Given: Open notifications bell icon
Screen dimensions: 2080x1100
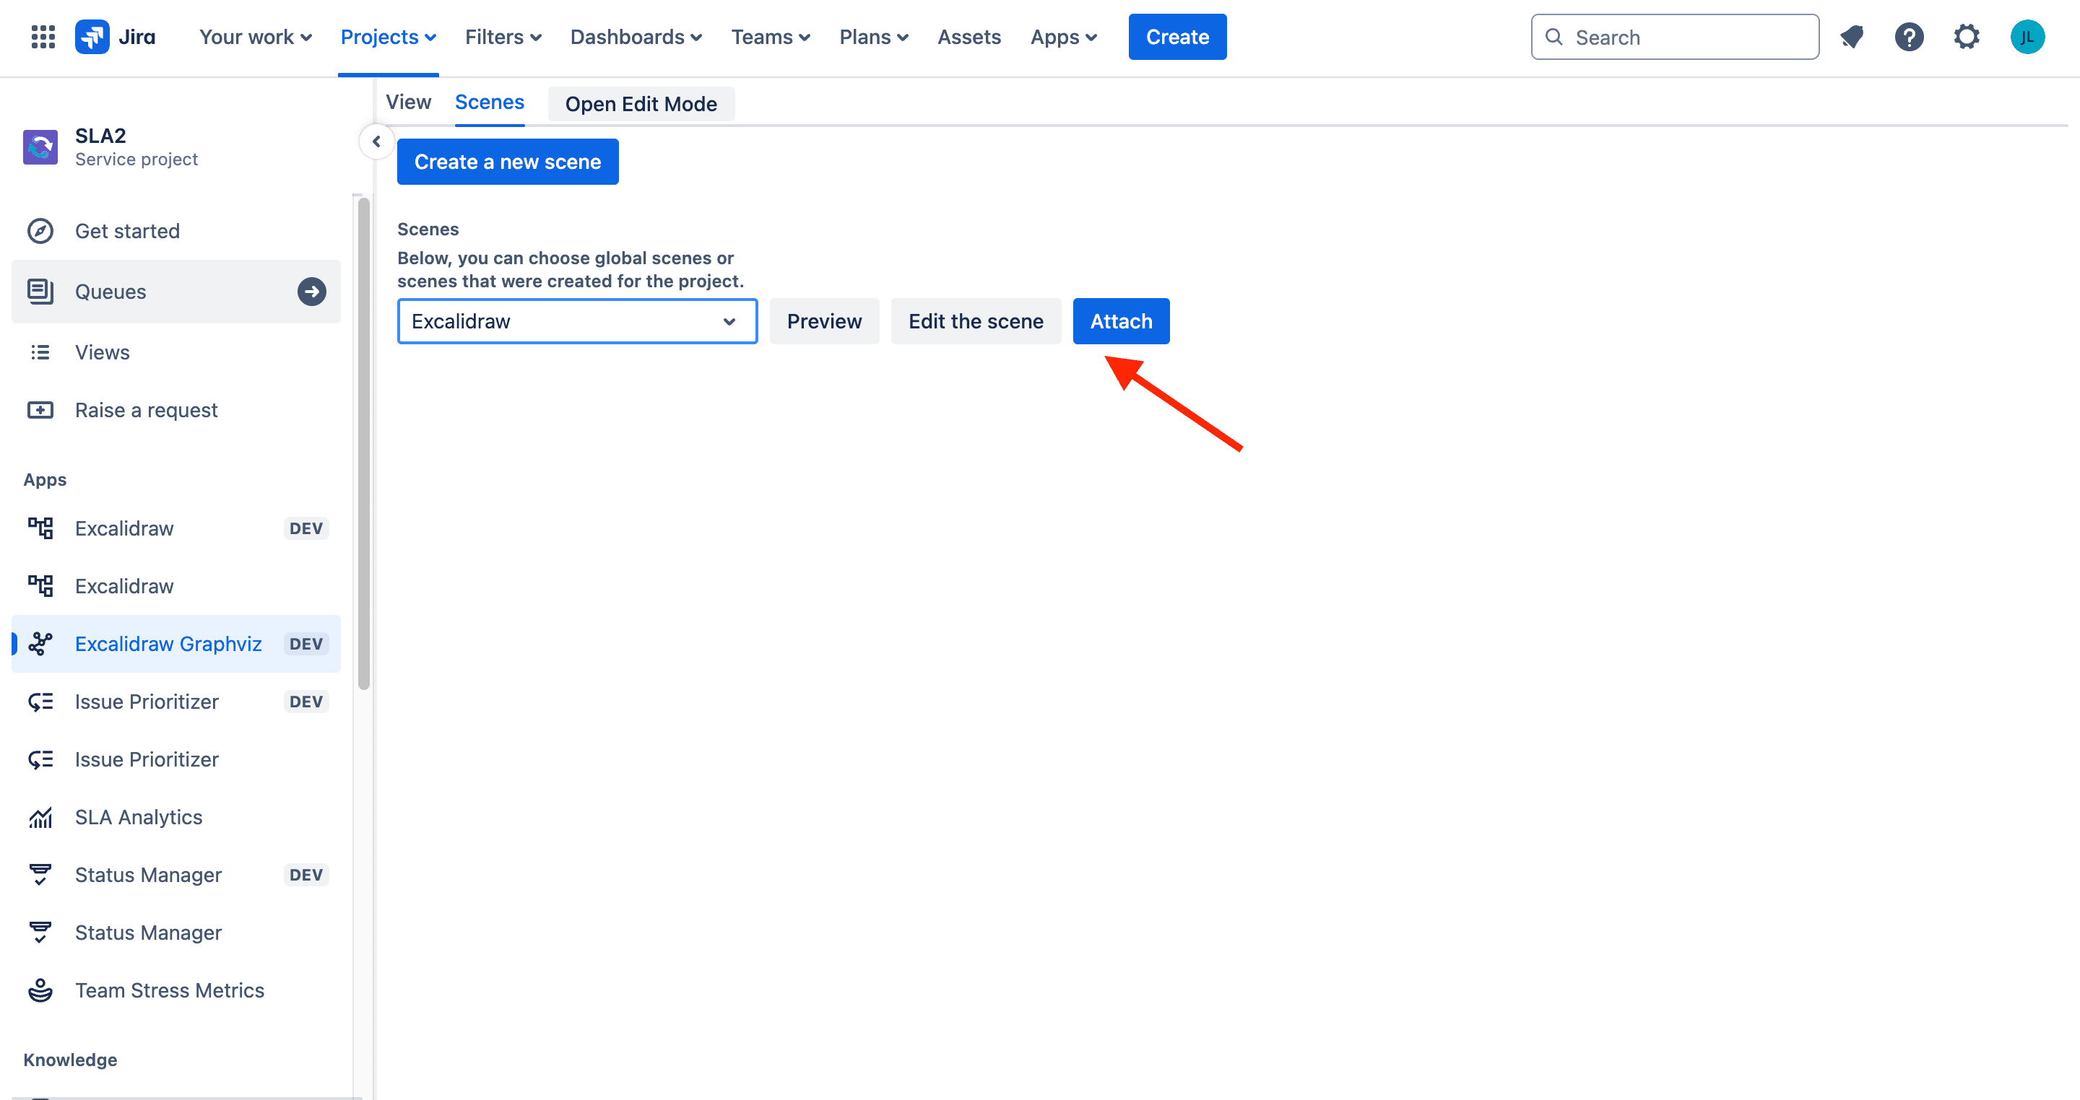Looking at the screenshot, I should point(1852,37).
